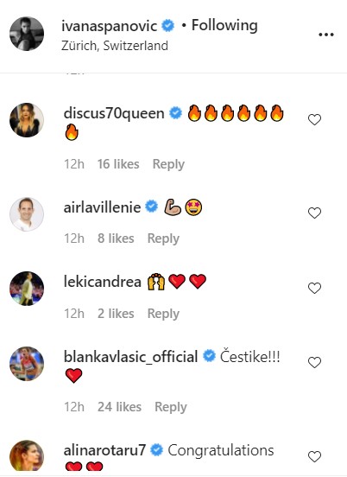Reply to airlavillenie's comment
The image size is (347, 477).
pos(163,238)
